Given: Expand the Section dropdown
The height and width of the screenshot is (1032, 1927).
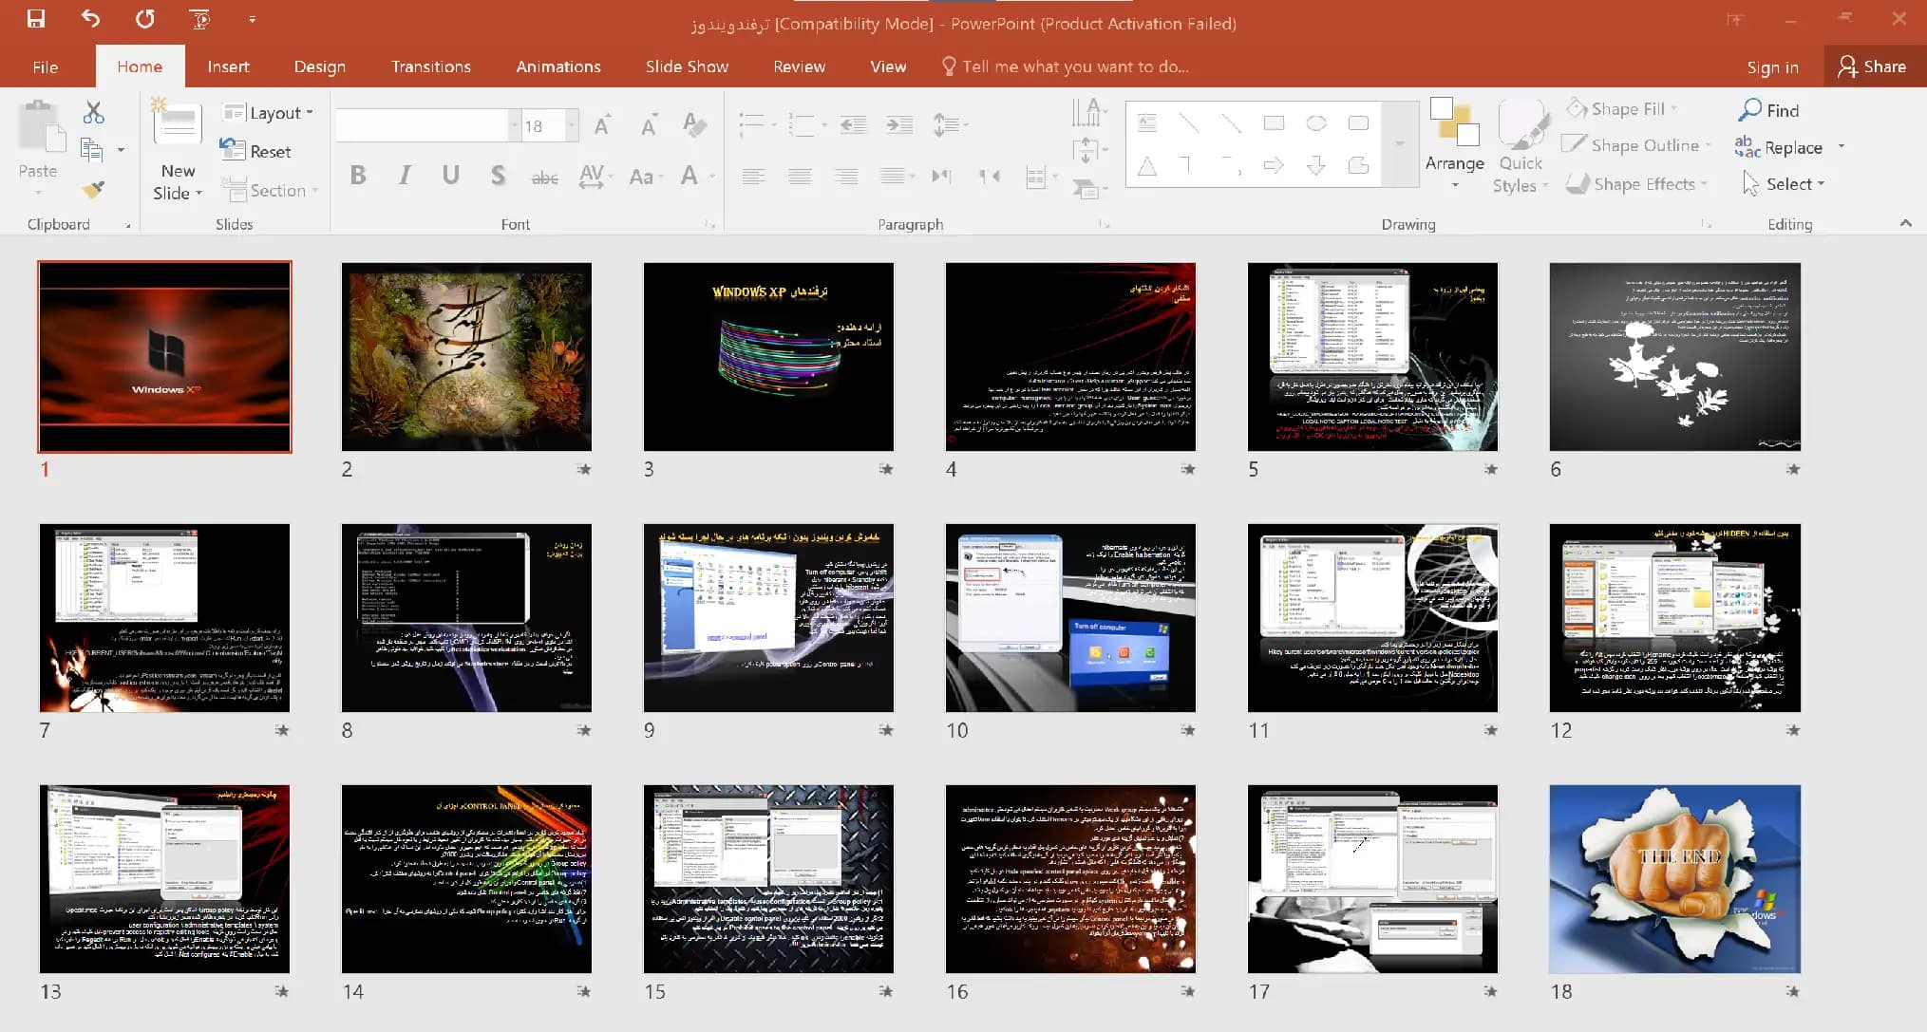Looking at the screenshot, I should pos(270,191).
